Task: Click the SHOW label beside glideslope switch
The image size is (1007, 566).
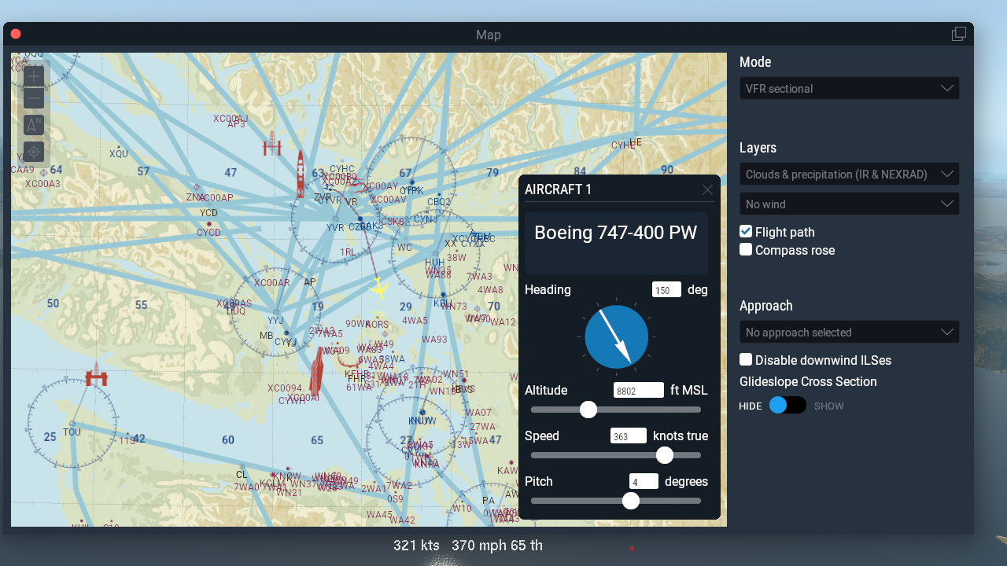Action: (x=829, y=406)
